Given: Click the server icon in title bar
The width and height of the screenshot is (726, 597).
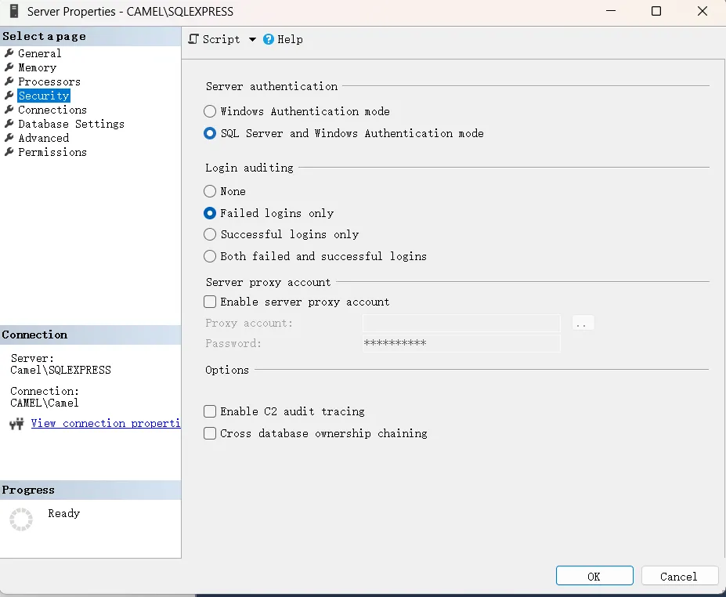Looking at the screenshot, I should (x=14, y=11).
